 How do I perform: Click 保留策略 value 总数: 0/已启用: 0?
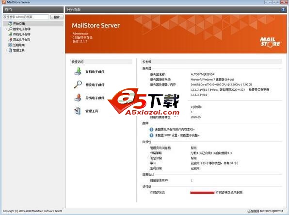pyautogui.click(x=211, y=153)
